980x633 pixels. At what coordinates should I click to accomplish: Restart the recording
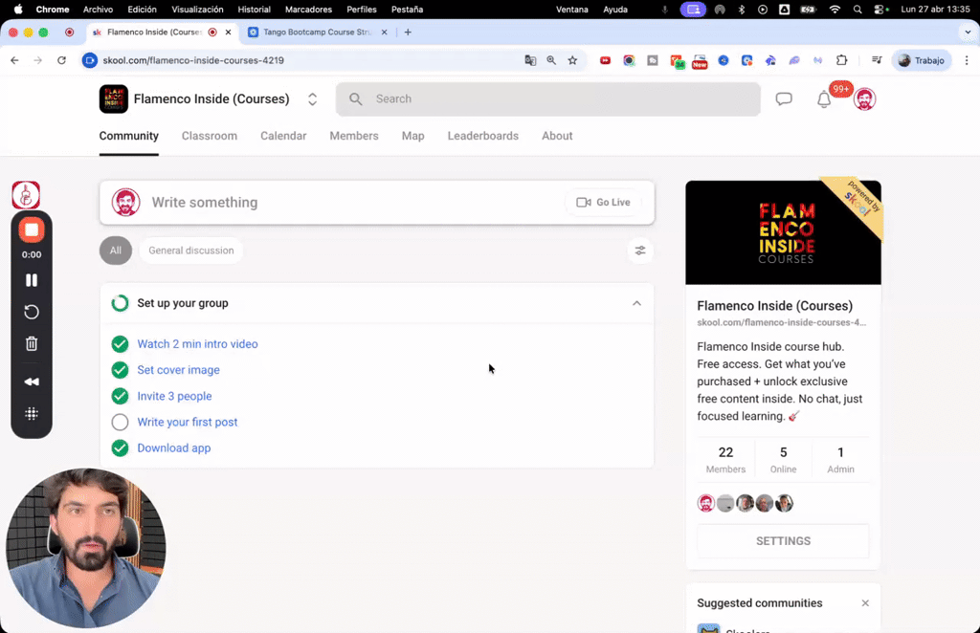pyautogui.click(x=32, y=312)
